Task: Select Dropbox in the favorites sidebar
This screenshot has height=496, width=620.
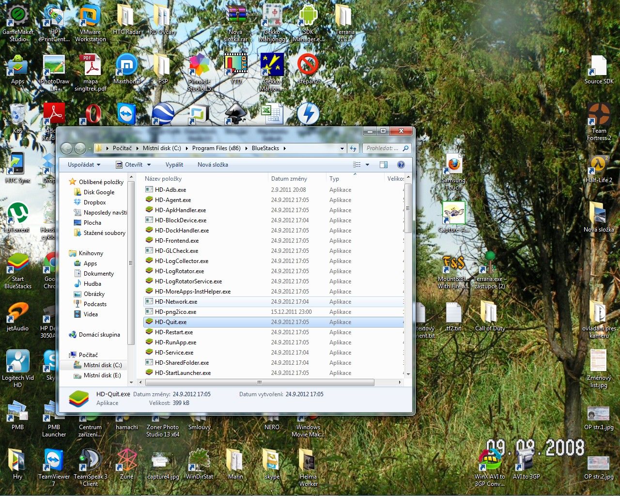Action: click(94, 202)
